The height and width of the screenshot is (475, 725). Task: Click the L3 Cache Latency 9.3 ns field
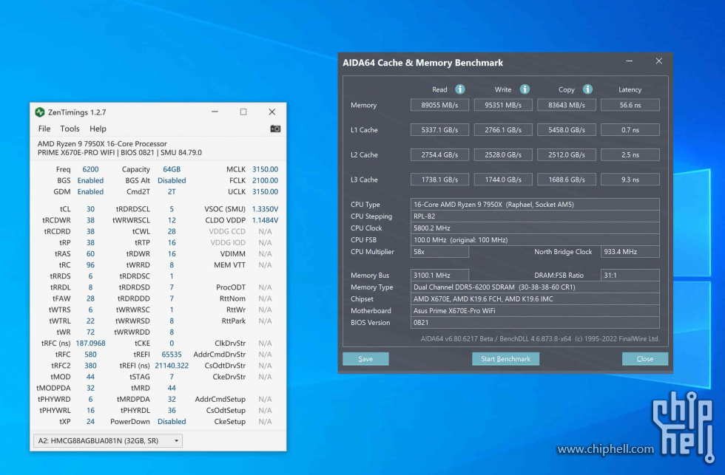[630, 180]
